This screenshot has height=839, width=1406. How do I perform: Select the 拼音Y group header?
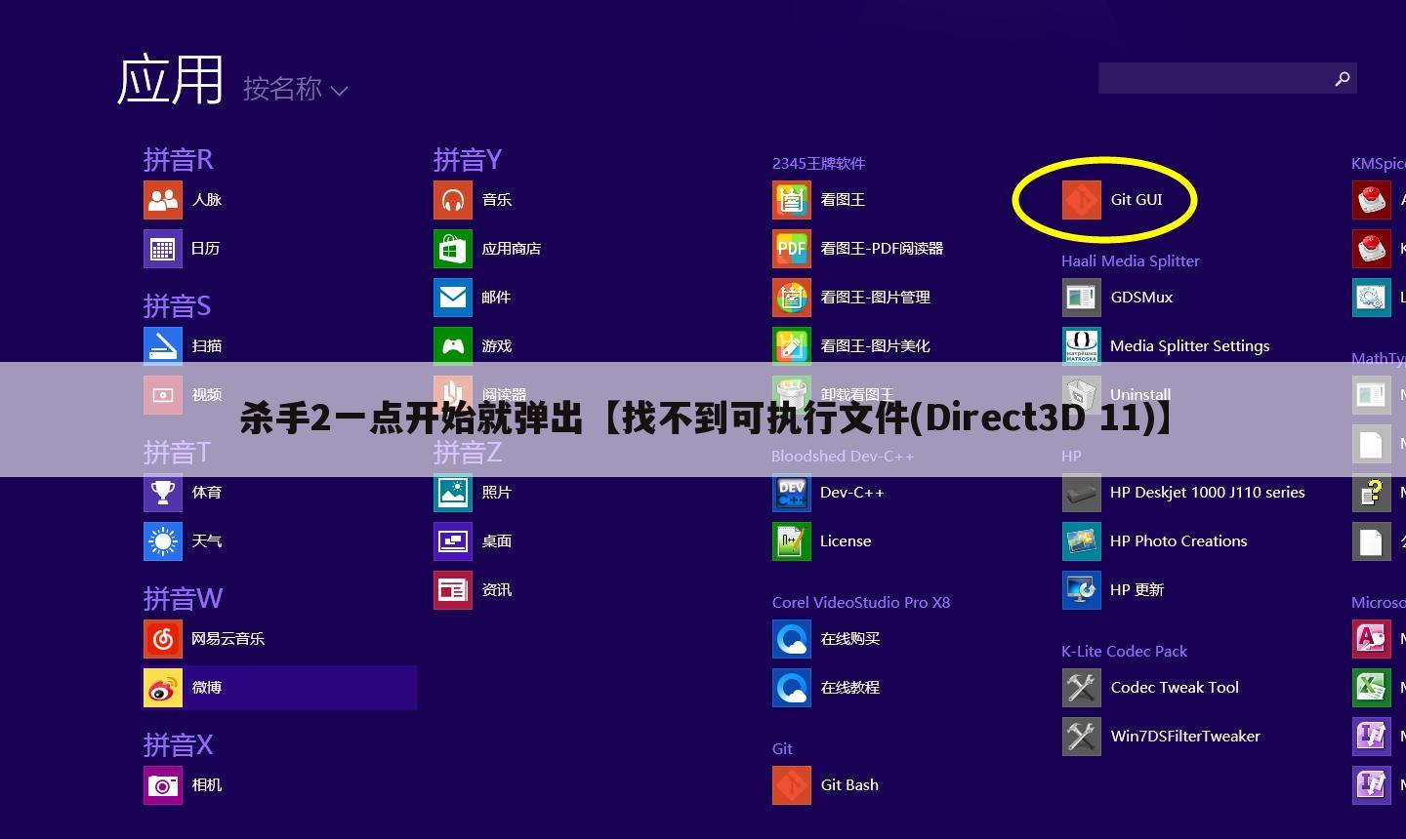(467, 159)
